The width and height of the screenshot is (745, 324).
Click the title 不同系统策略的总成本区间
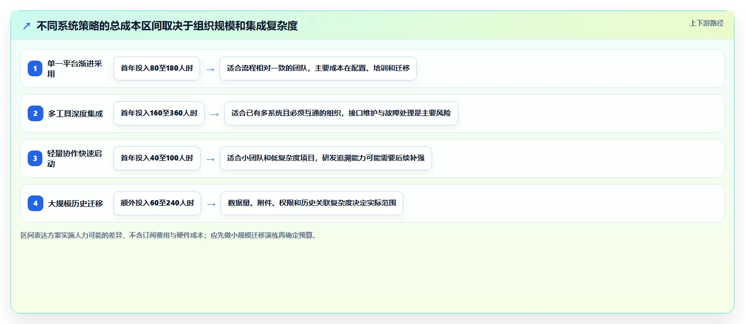pos(167,26)
